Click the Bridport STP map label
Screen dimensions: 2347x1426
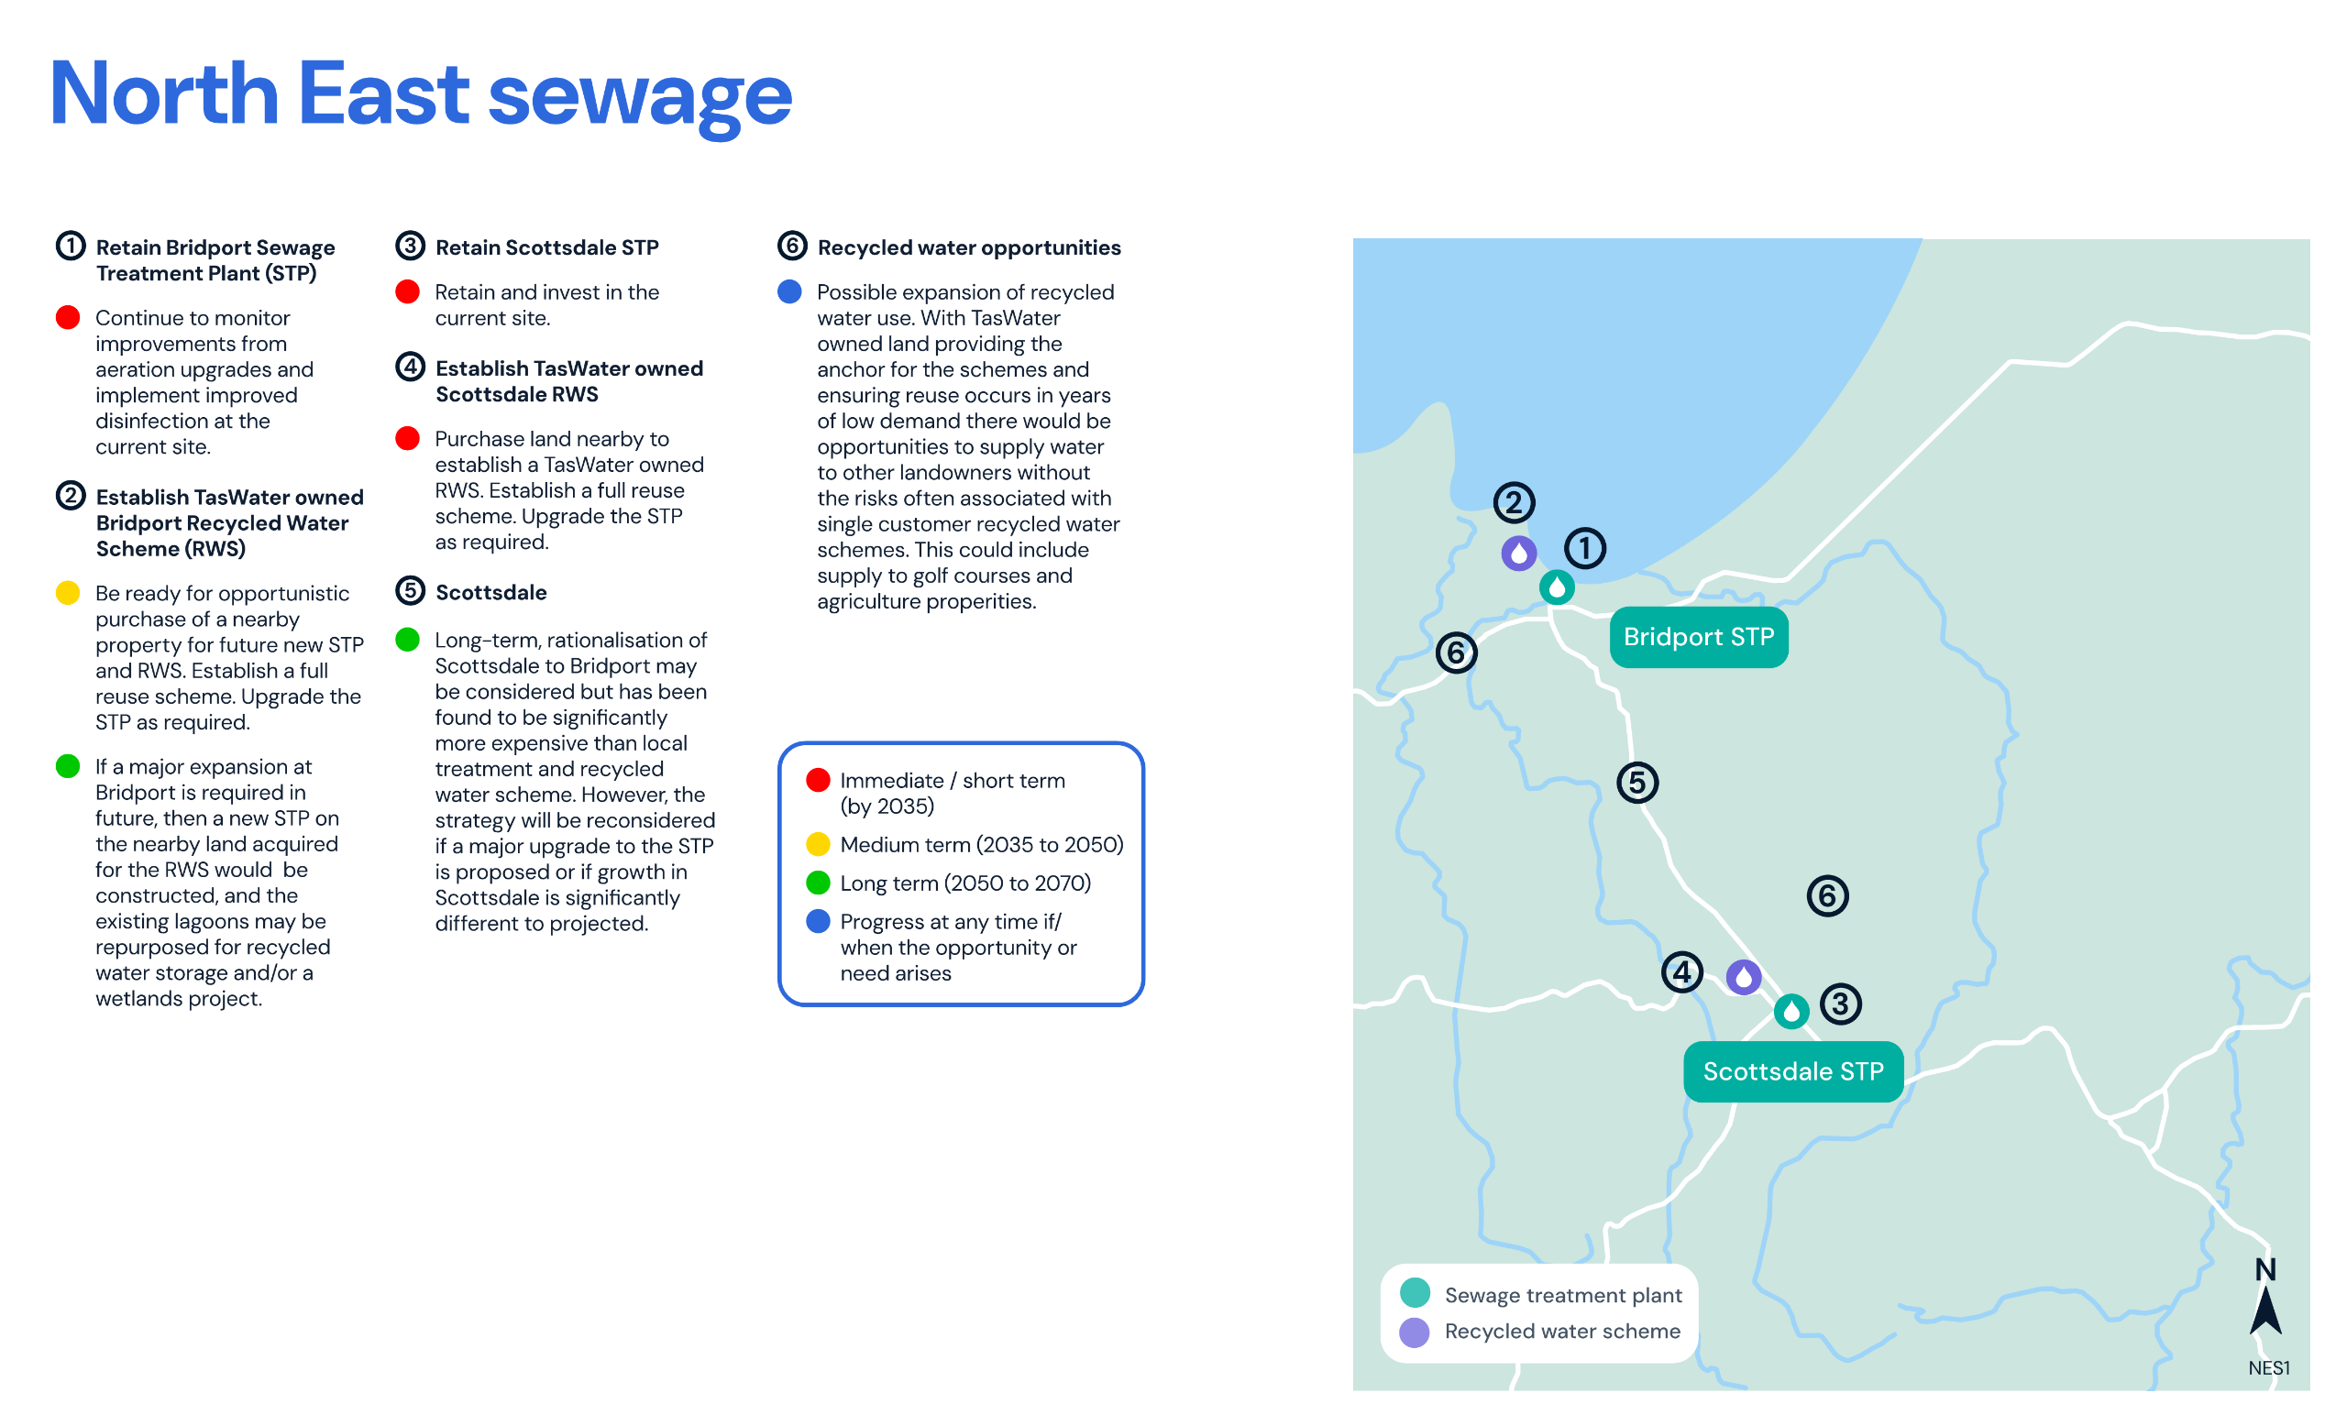tap(1698, 637)
